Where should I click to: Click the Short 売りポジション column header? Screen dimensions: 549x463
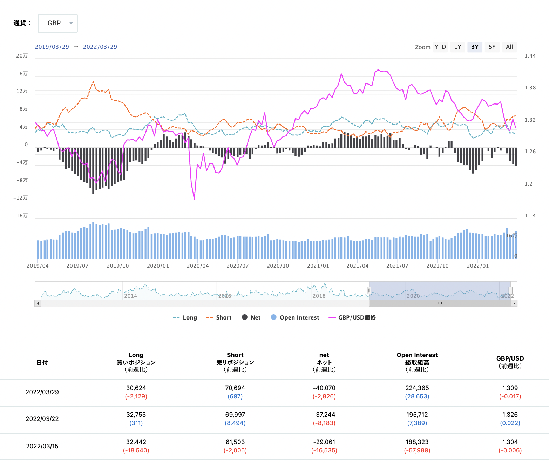[235, 362]
